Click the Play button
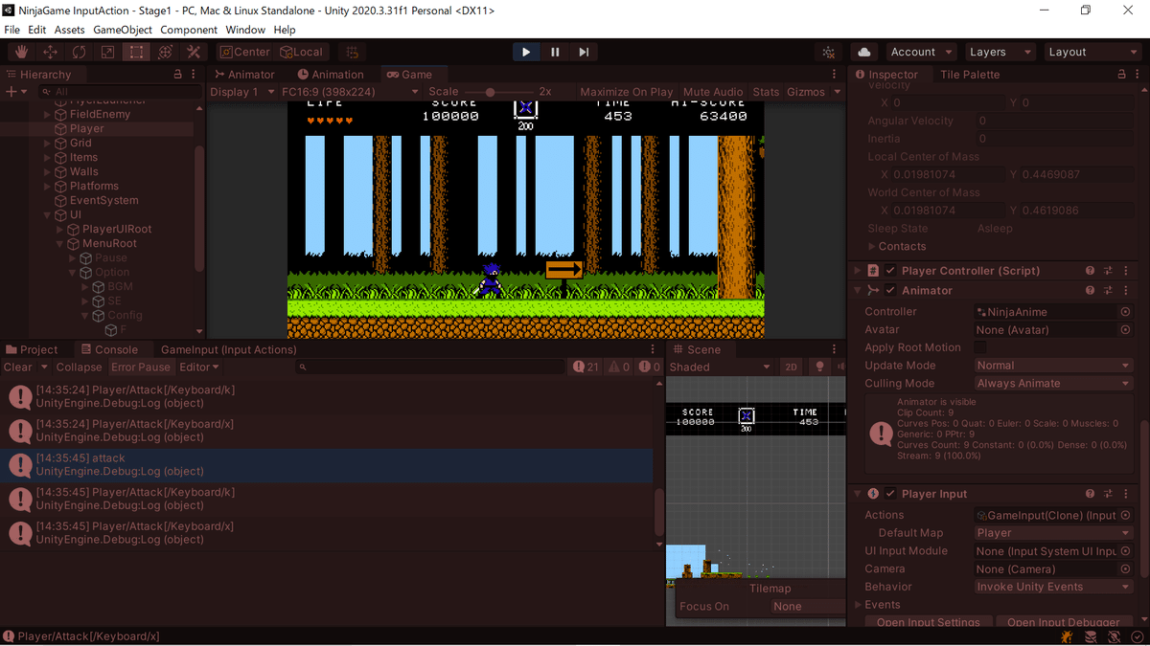 pyautogui.click(x=526, y=52)
